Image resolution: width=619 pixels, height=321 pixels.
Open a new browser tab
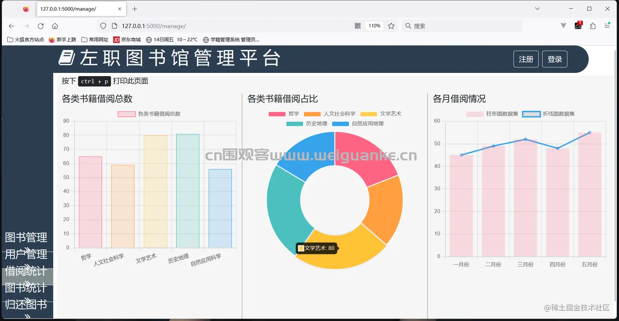click(x=135, y=9)
